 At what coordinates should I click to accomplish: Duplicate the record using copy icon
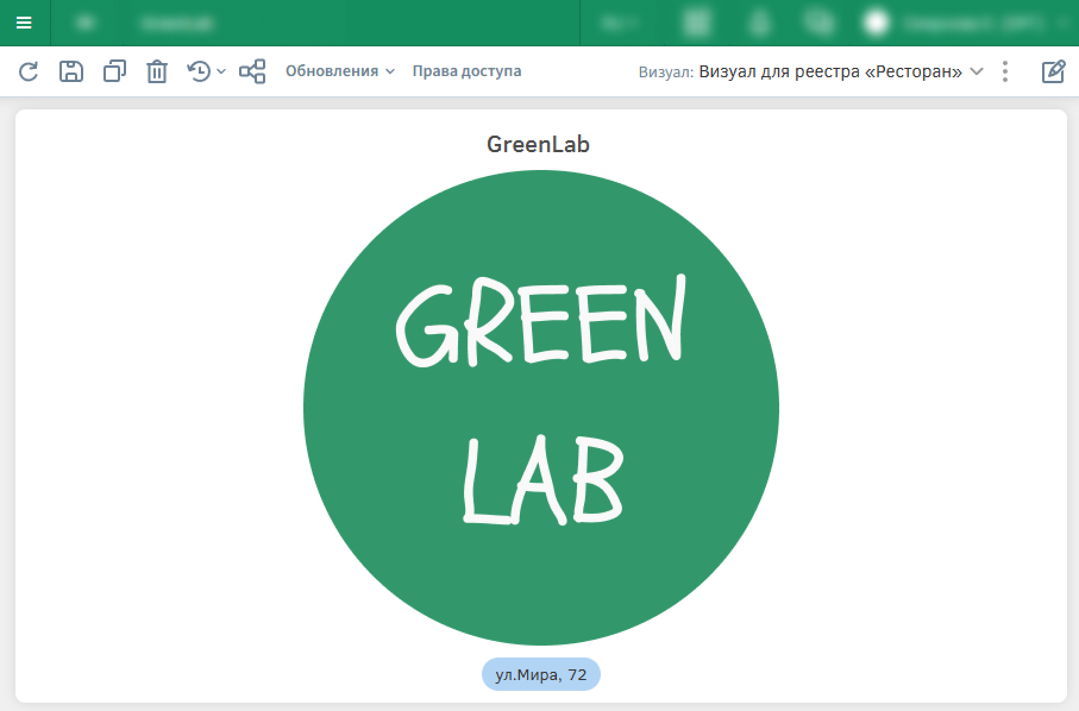[114, 71]
